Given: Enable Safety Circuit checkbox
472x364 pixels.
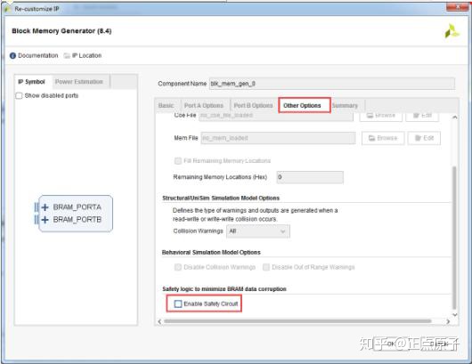Looking at the screenshot, I should point(178,303).
